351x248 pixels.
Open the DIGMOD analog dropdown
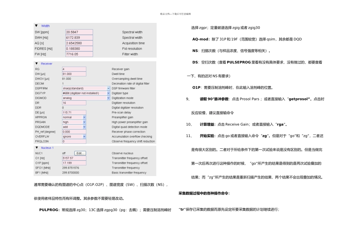point(108,98)
